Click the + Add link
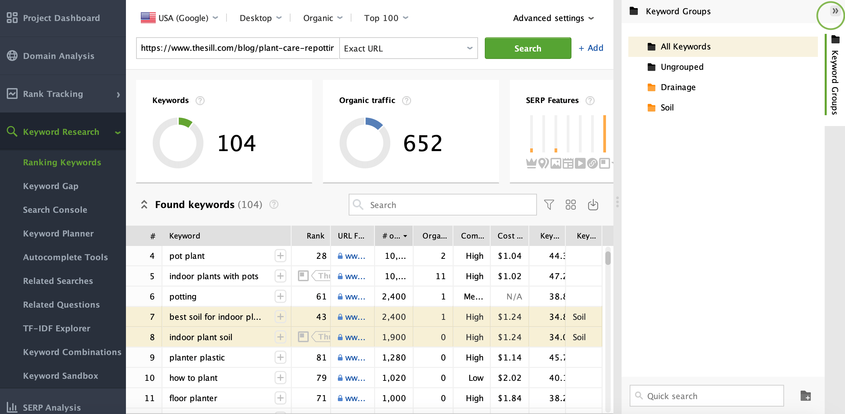Image resolution: width=845 pixels, height=414 pixels. coord(591,48)
